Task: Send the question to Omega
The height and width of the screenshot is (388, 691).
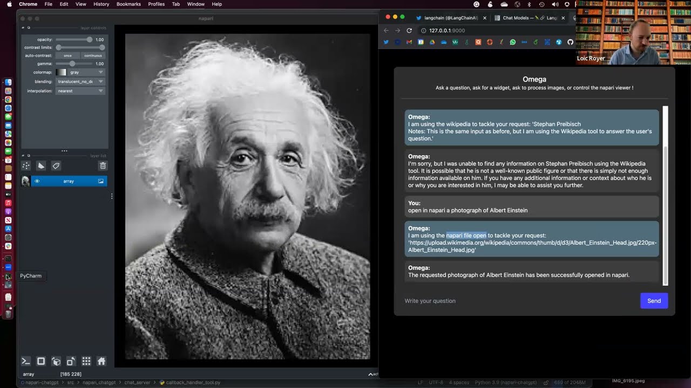Action: pyautogui.click(x=654, y=301)
